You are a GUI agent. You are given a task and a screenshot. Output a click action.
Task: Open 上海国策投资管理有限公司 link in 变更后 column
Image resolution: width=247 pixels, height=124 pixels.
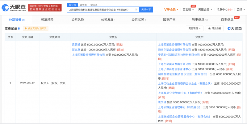click(x=174, y=45)
